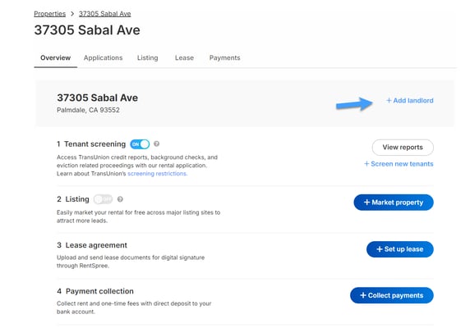470x328 pixels.
Task: Open the Applications tab
Action: pos(103,57)
